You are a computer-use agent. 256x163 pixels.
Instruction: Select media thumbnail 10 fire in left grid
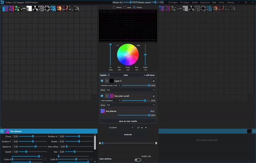pyautogui.click(x=59, y=8)
